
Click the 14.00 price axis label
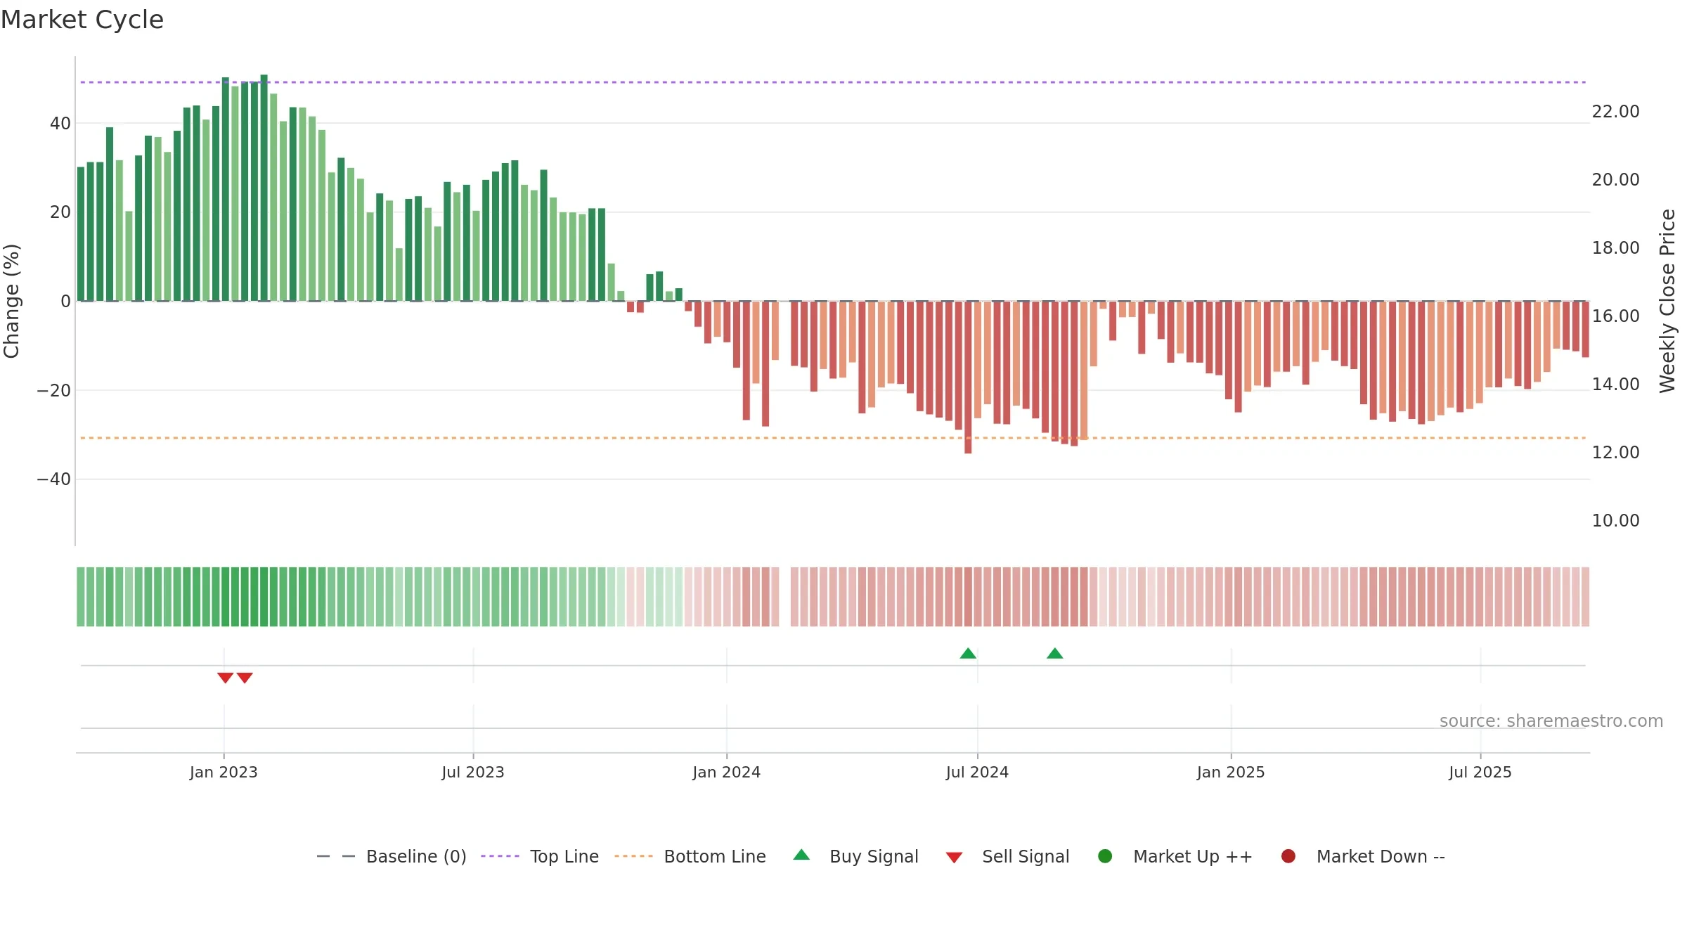1615,385
